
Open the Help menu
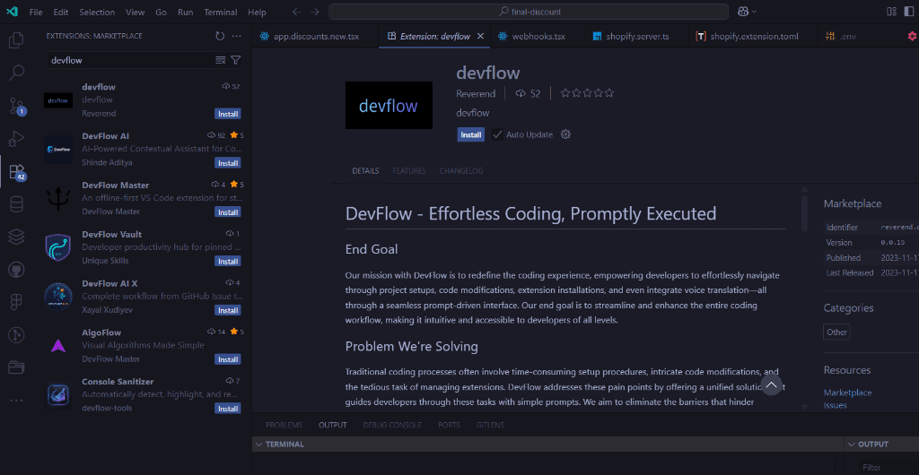[x=257, y=12]
